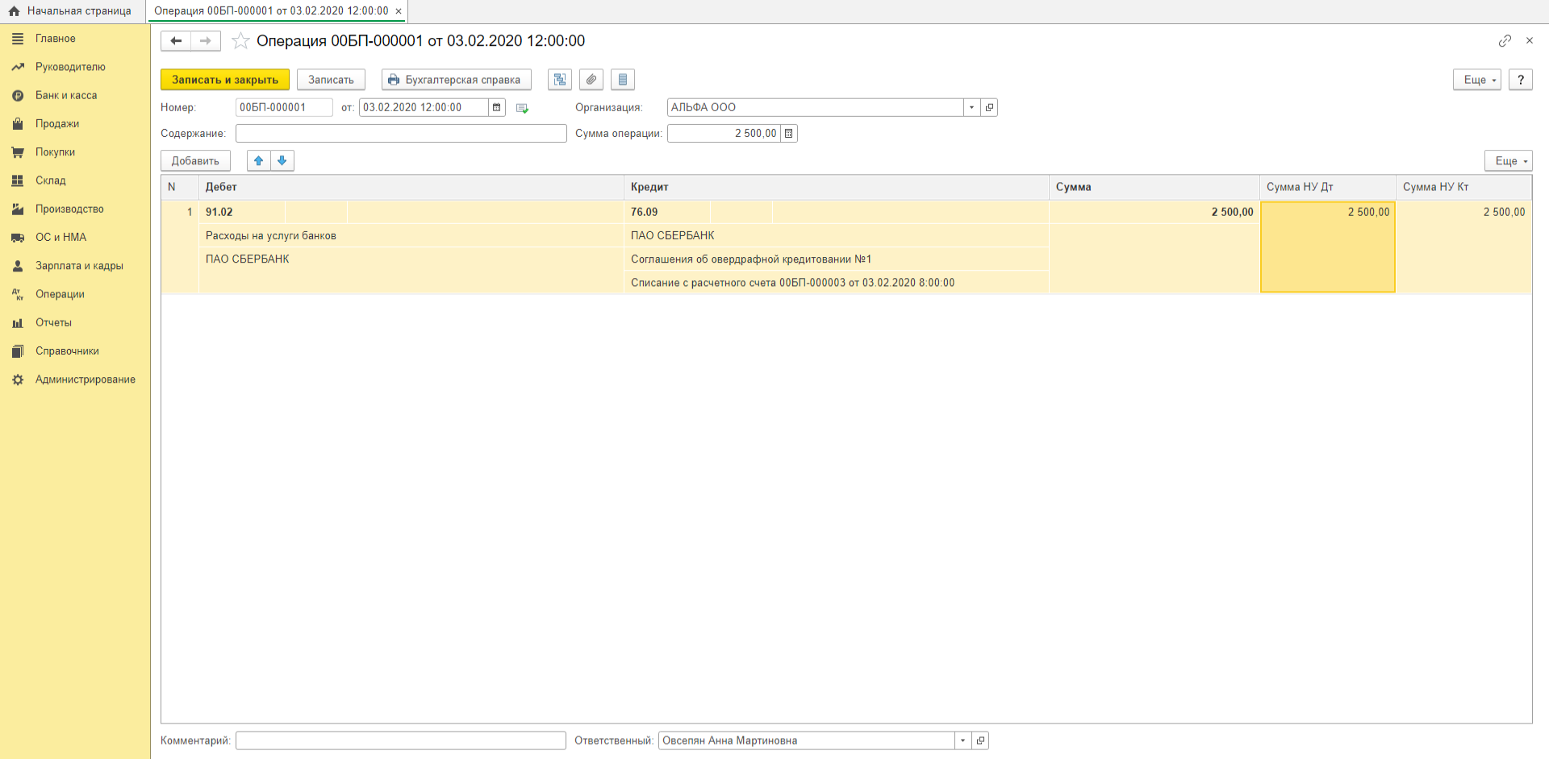Screen dimensions: 1549x759
Task: Click the Зарплата и кадры person icon
Action: click(18, 266)
